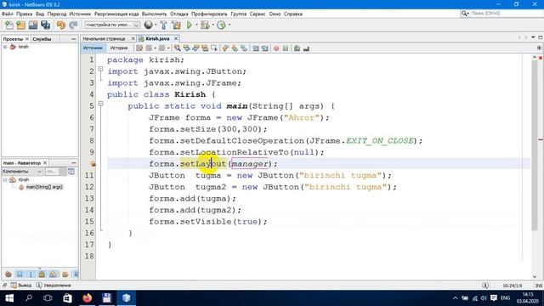Viewport: 544px width, 306px height.
Task: Open the Сервис menu
Action: [x=258, y=14]
